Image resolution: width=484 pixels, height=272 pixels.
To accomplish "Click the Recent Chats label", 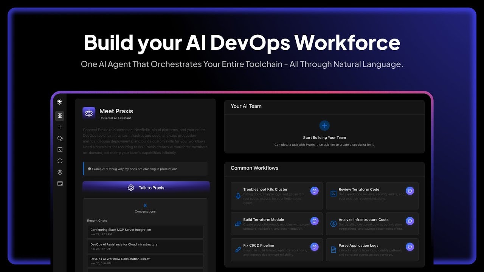I will click(x=97, y=221).
